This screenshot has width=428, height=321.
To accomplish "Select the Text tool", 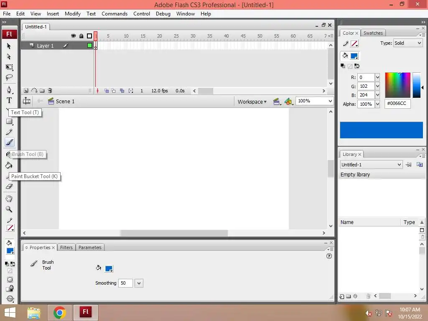I will [9, 100].
